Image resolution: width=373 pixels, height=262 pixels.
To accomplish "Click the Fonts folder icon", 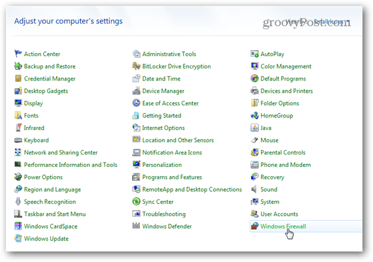I will coord(18,116).
